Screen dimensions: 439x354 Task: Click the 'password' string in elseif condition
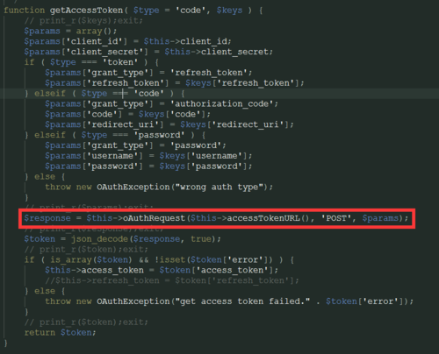pyautogui.click(x=160, y=135)
